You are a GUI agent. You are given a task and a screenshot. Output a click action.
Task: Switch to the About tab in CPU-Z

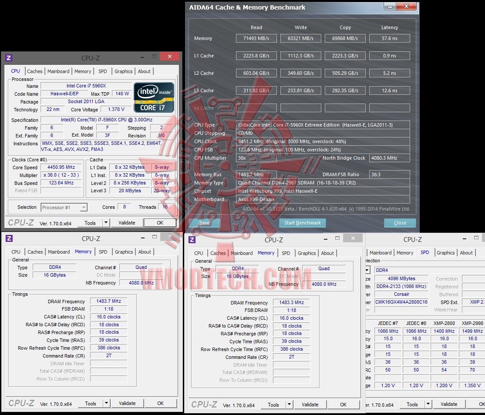(x=144, y=71)
